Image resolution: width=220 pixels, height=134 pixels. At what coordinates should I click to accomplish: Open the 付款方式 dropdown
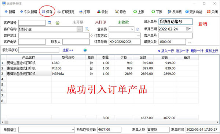[x=138, y=36]
